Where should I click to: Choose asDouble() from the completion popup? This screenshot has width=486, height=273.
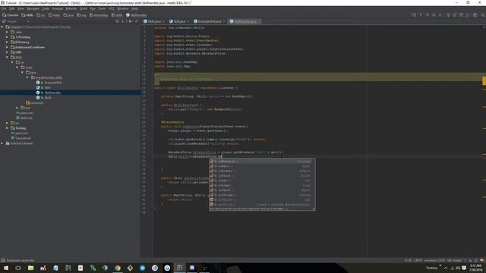pos(262,171)
